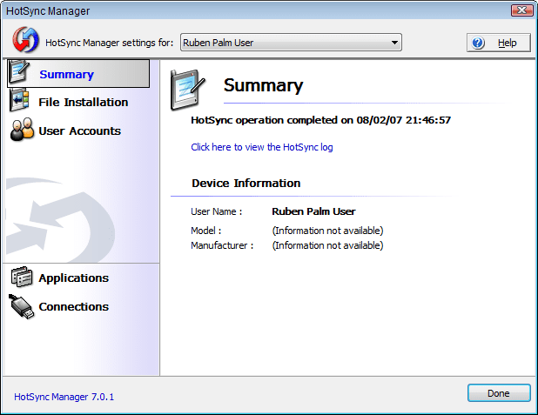Click the HotSync Manager 7.0.1 version link
Viewport: 538px width, 415px height.
pos(64,397)
